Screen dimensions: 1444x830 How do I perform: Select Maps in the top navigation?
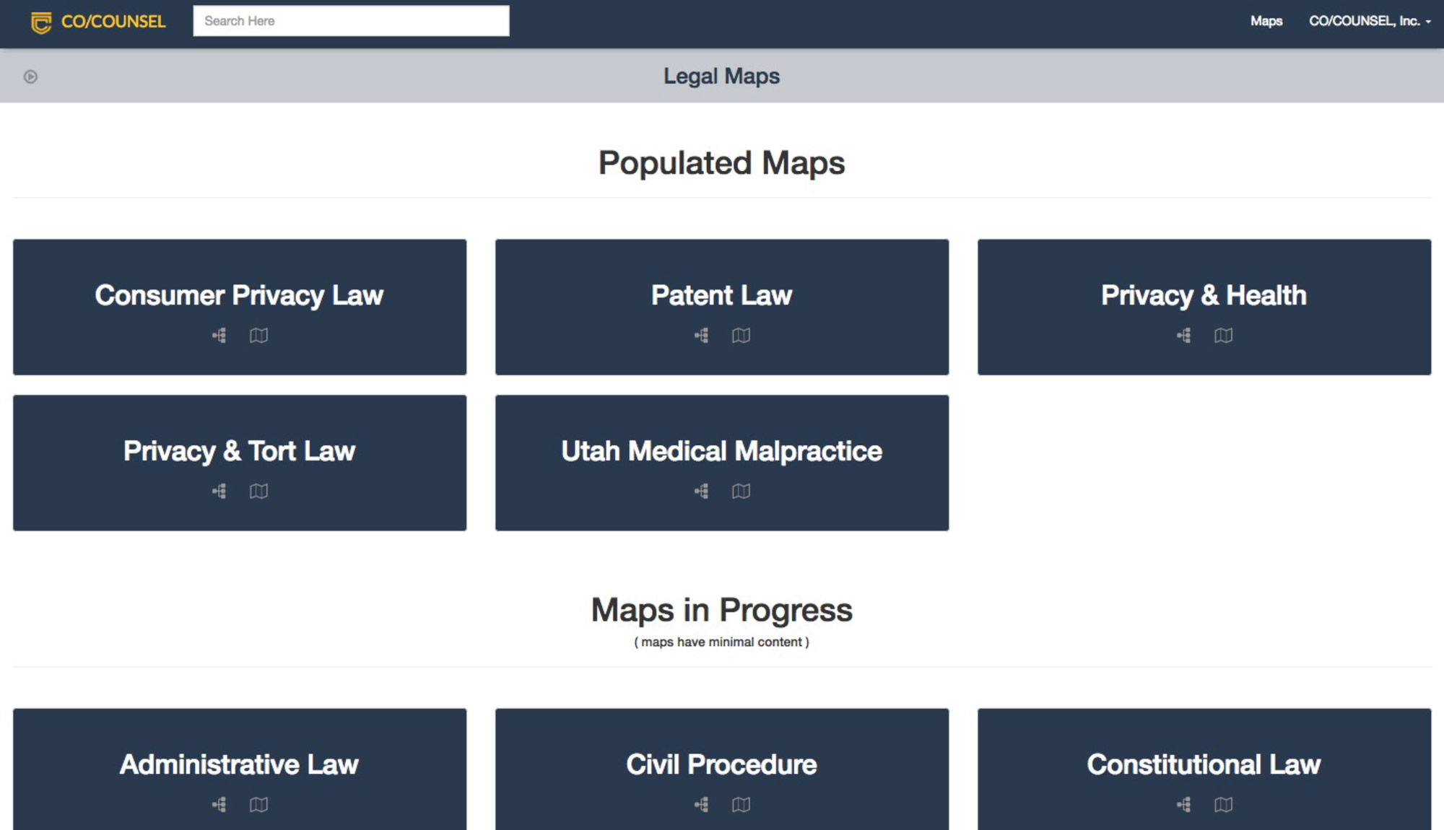point(1266,22)
